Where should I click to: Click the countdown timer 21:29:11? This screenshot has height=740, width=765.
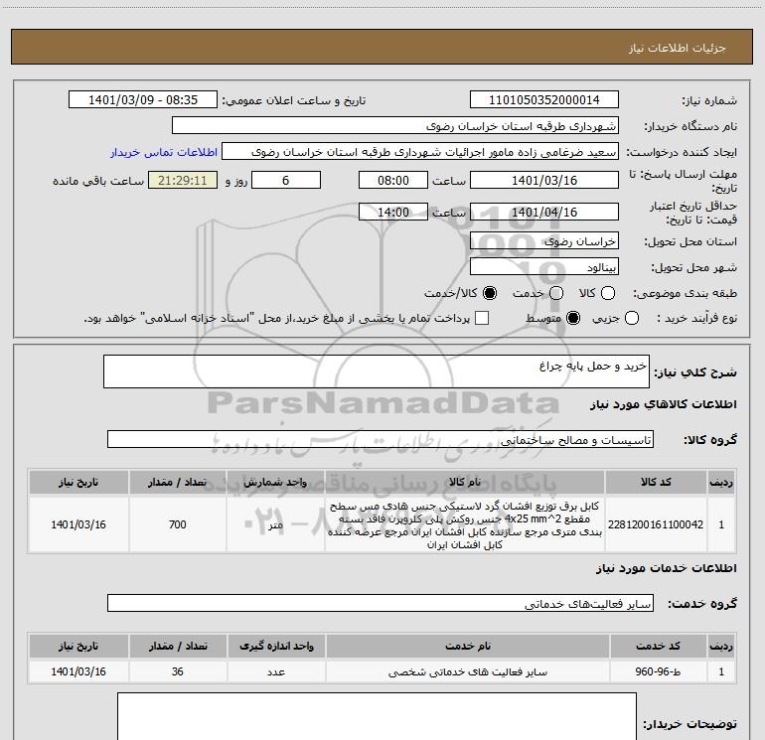point(183,180)
